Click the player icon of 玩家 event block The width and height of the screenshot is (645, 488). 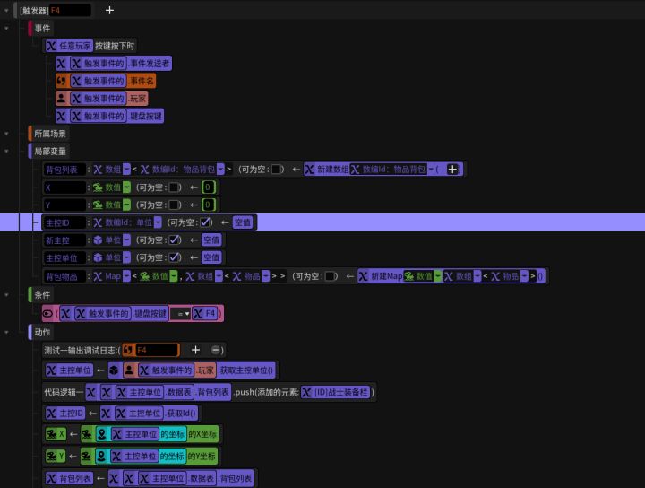point(61,99)
